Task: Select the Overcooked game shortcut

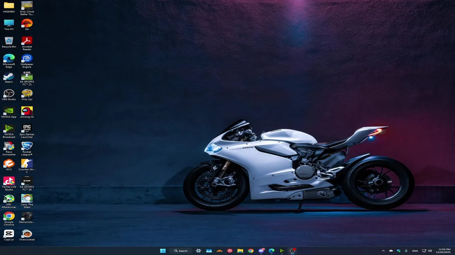Action: [27, 235]
